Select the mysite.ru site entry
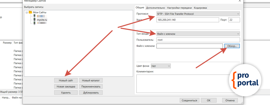Viewport: 270px width, 105px height. pos(42,20)
